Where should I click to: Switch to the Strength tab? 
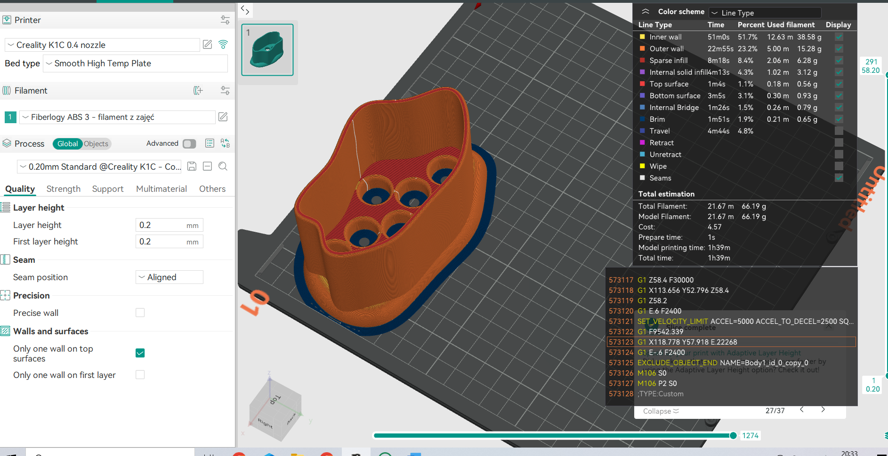click(64, 189)
